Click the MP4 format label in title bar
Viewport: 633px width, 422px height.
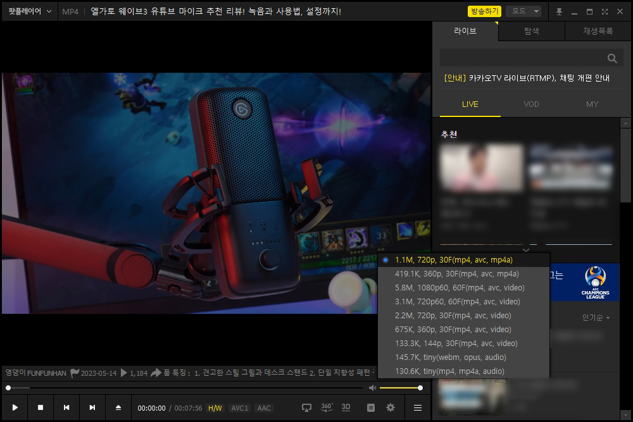70,11
